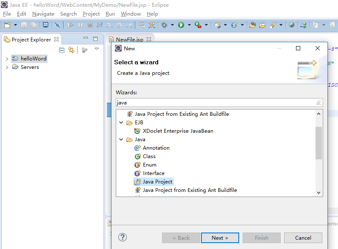Click the Step Over icon
The width and height of the screenshot is (338, 249).
pyautogui.click(x=119, y=25)
